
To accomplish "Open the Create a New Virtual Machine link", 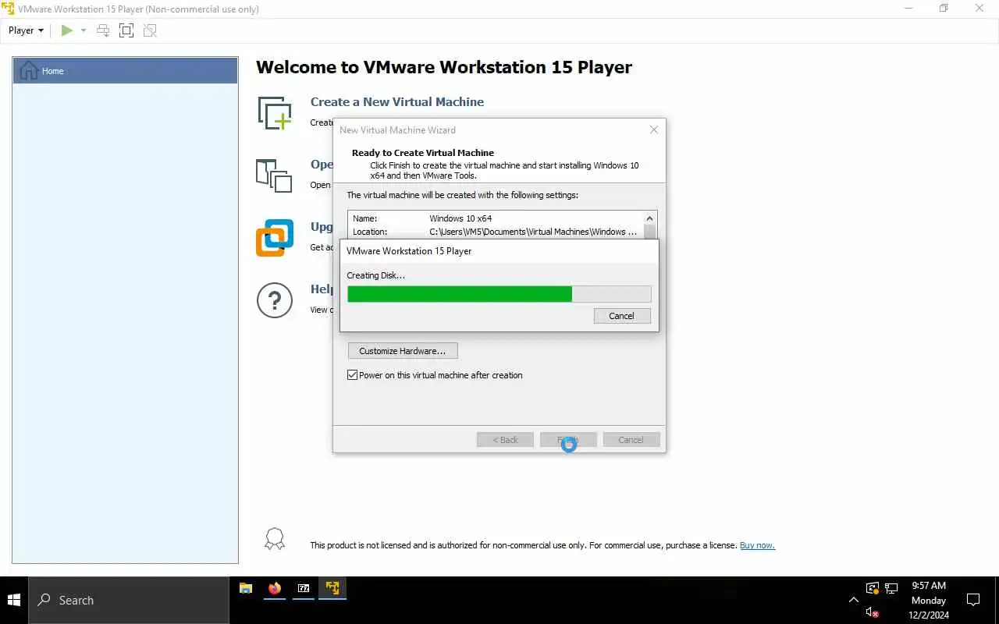I will pos(396,101).
